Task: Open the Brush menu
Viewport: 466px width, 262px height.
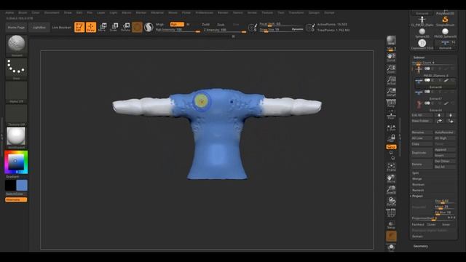Action: pos(23,13)
